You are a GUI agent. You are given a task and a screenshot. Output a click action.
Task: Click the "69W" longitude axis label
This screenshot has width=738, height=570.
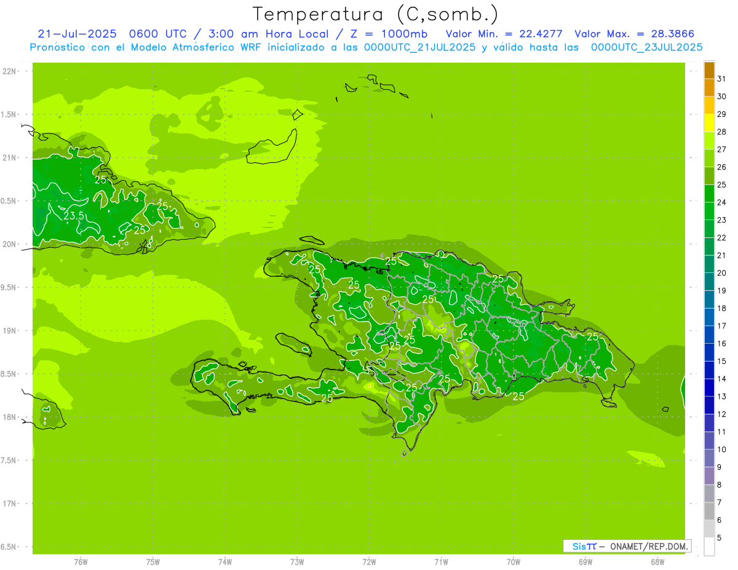pos(585,561)
